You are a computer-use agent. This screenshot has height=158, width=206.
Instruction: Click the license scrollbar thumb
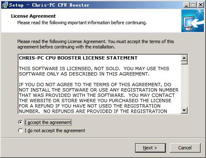pos(184,63)
